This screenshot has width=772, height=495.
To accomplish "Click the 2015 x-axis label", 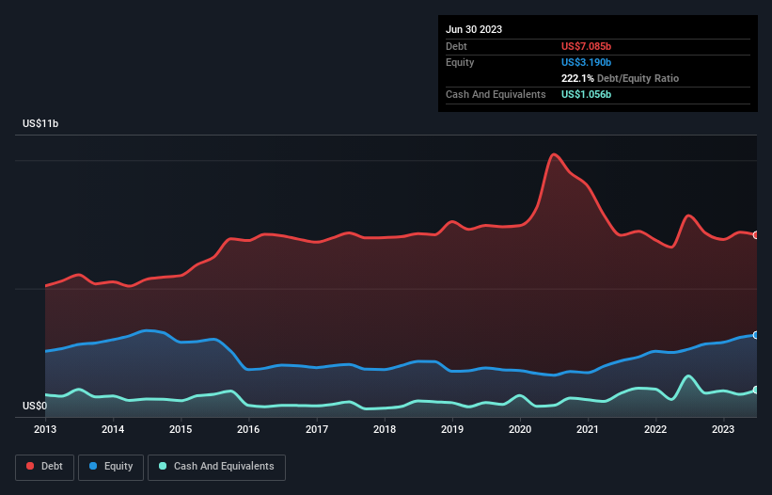I will click(x=181, y=429).
